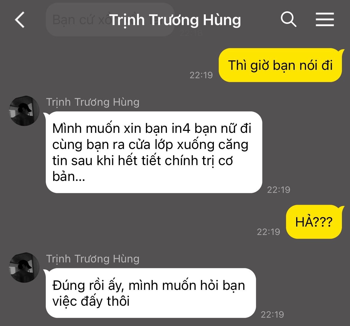Viewport: 350px width, 326px height.
Task: Tap 22:19 timestamp next to 'Thì giờ' message
Action: click(x=201, y=75)
